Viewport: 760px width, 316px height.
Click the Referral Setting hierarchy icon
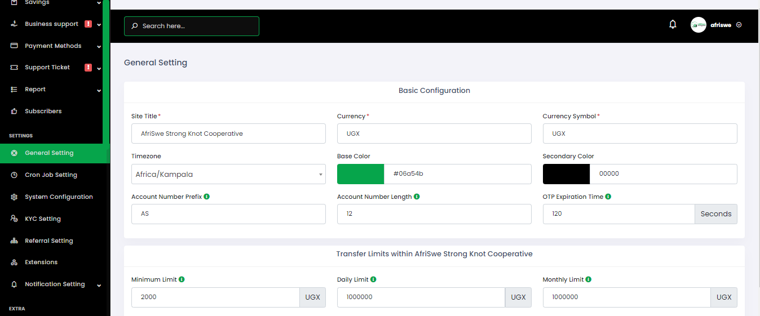coord(14,241)
